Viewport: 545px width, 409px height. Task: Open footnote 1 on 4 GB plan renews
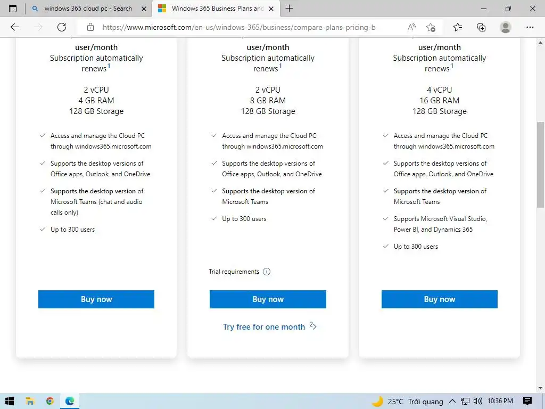click(x=109, y=66)
